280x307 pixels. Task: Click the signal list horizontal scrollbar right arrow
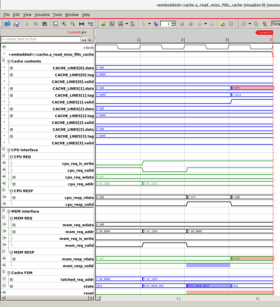point(91,298)
